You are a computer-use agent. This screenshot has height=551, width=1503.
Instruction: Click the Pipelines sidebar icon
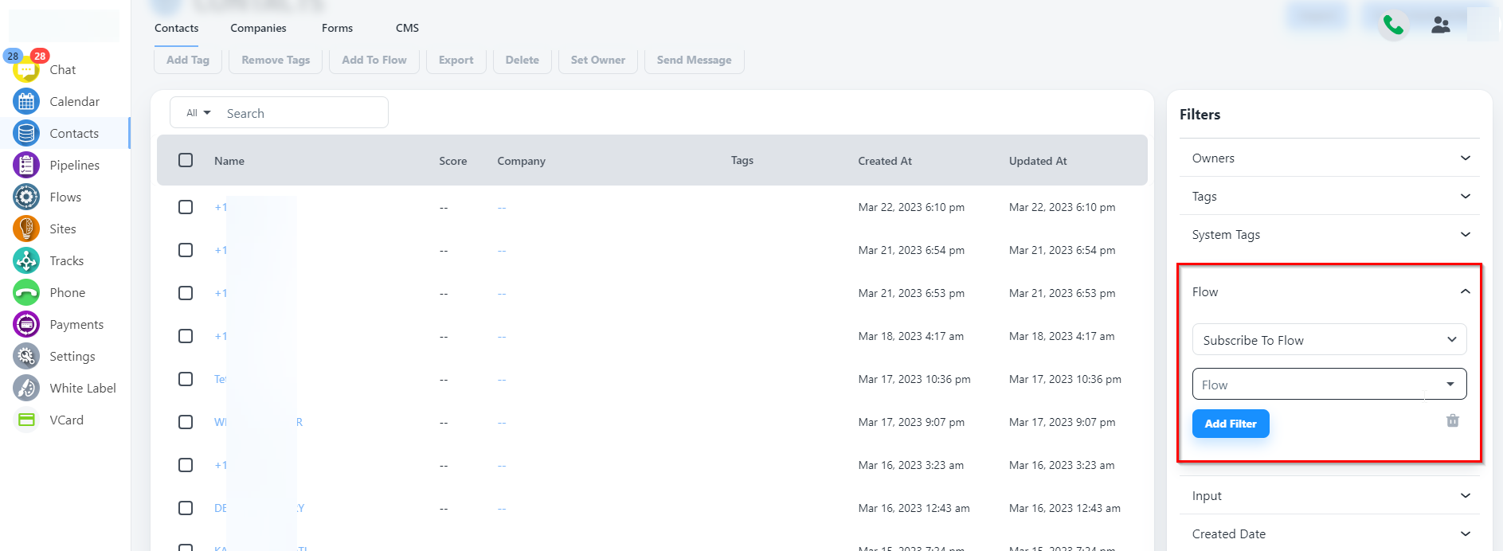pos(26,165)
